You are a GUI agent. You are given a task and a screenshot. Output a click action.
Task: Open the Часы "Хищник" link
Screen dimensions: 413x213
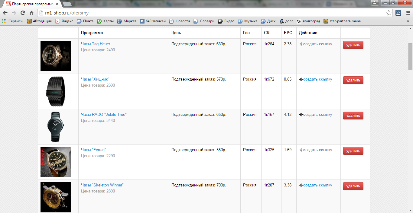click(95, 79)
